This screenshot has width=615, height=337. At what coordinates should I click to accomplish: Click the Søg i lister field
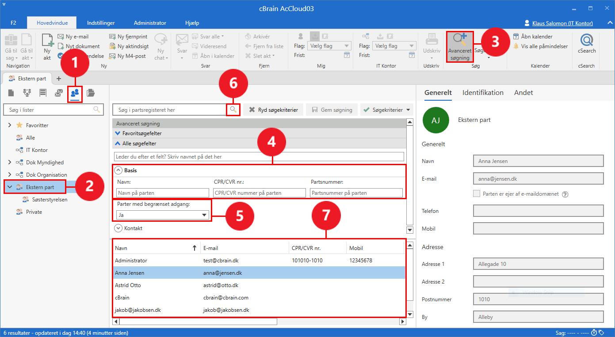53,110
